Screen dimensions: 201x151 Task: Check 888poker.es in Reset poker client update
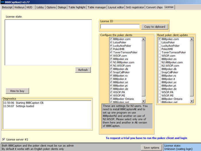[160, 59]
